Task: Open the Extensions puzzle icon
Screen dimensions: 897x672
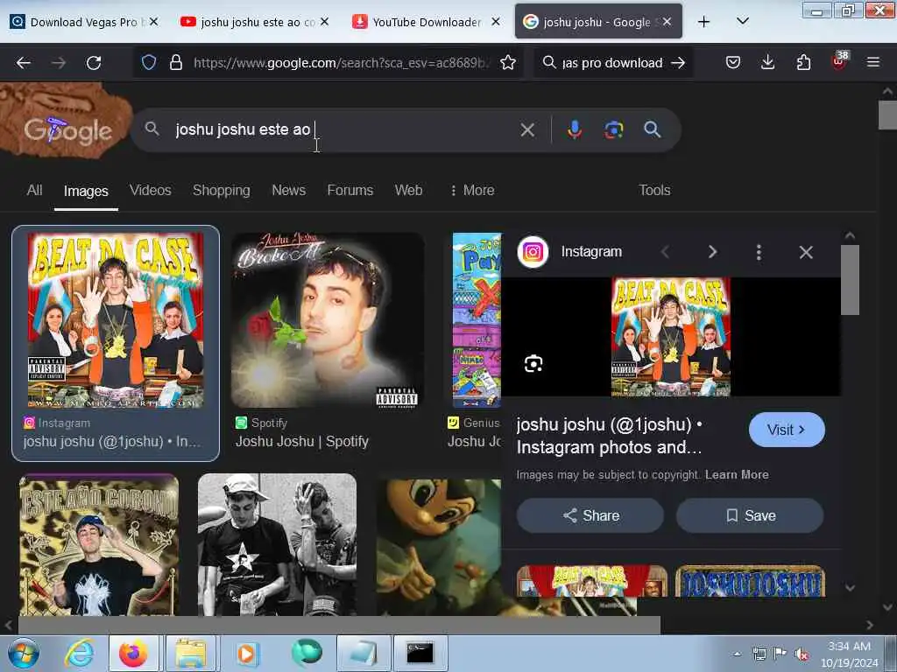Action: click(x=804, y=62)
